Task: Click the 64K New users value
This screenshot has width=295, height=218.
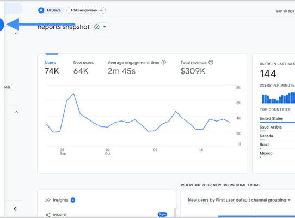Action: click(81, 71)
